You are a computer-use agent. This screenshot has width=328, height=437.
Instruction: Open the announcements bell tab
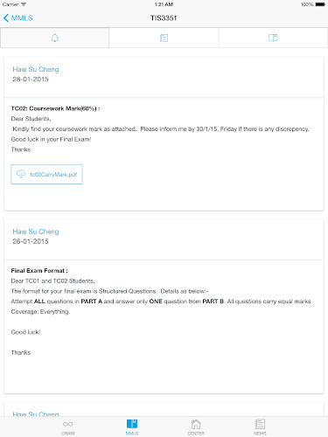55,38
